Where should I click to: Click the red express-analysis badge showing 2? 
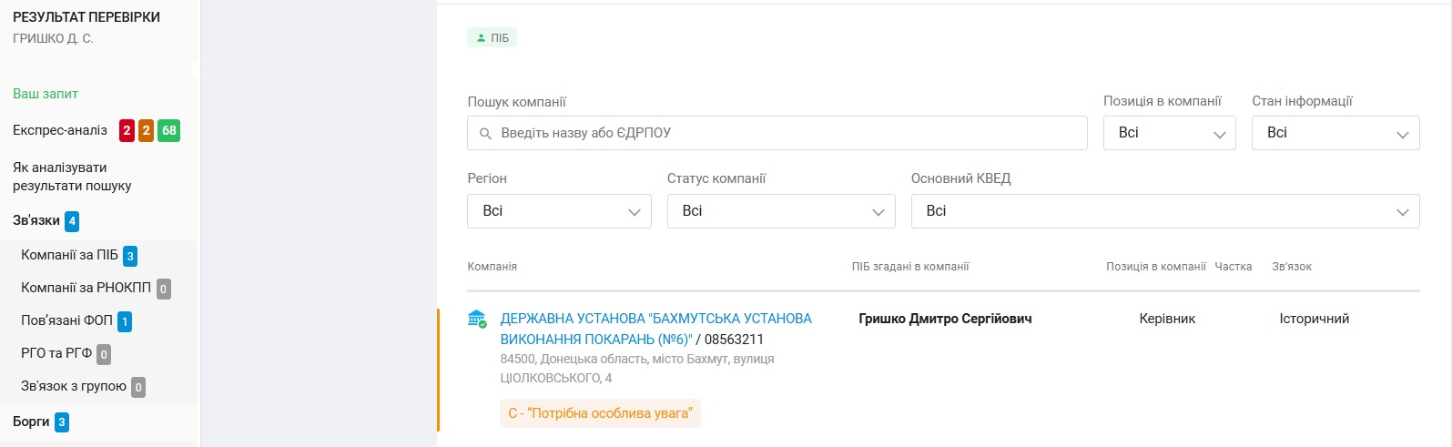coord(127,130)
